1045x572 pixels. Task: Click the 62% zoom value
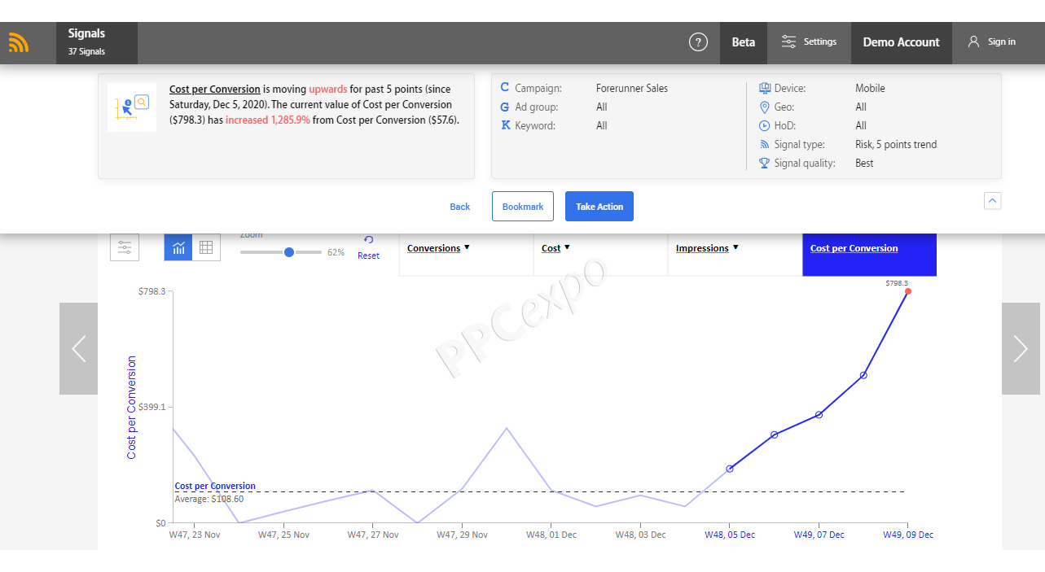336,252
